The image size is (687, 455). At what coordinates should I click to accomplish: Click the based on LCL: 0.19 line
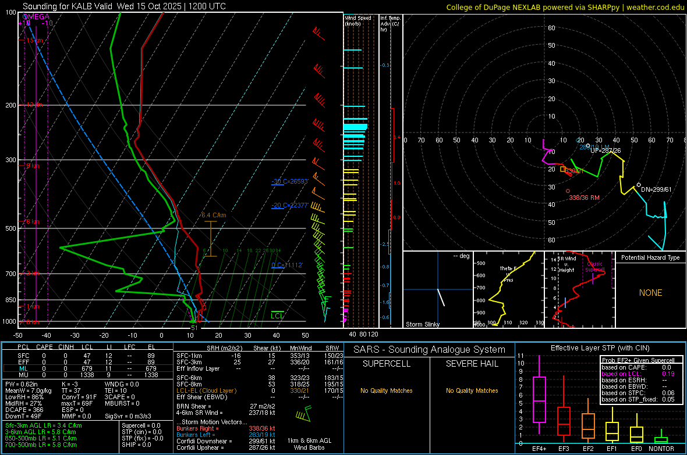tap(638, 374)
